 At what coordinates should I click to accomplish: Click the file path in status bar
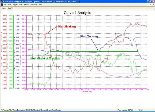(x=31, y=110)
